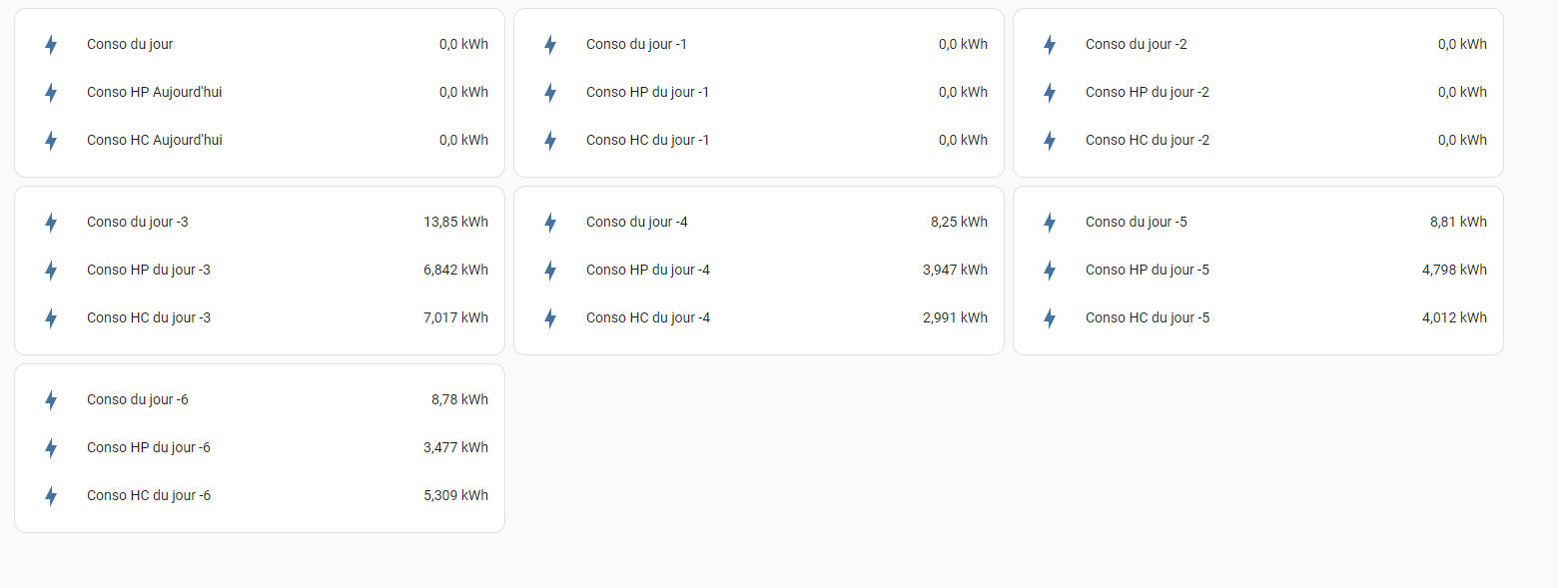Click the lightning icon for Conso HC du jour -6

tap(51, 496)
